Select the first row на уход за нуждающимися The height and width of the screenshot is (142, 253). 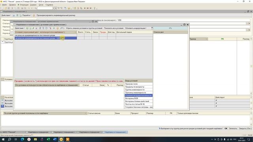pos(46,35)
